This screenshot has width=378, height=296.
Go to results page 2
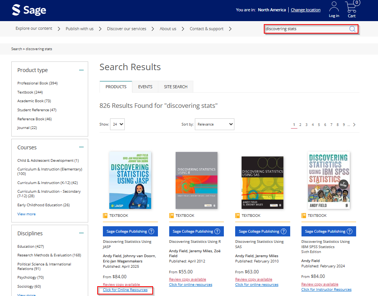click(300, 125)
